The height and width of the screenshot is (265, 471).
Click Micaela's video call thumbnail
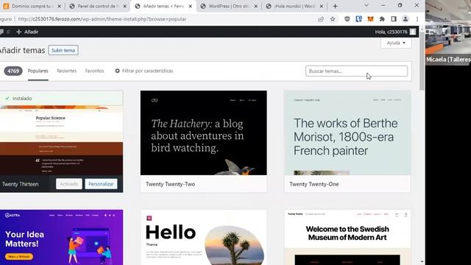click(448, 32)
